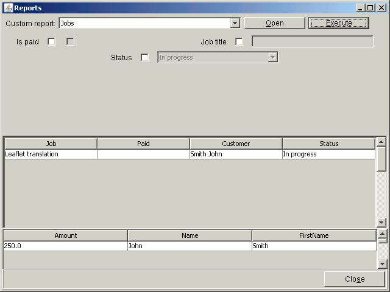This screenshot has height=292, width=390.
Task: Click the up arrow of the lower table scrollbar
Action: pyautogui.click(x=382, y=234)
